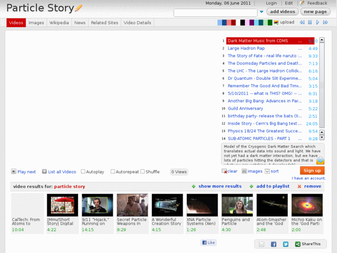Click the email share icon
Viewport: 337px width, 253px height.
[261, 244]
